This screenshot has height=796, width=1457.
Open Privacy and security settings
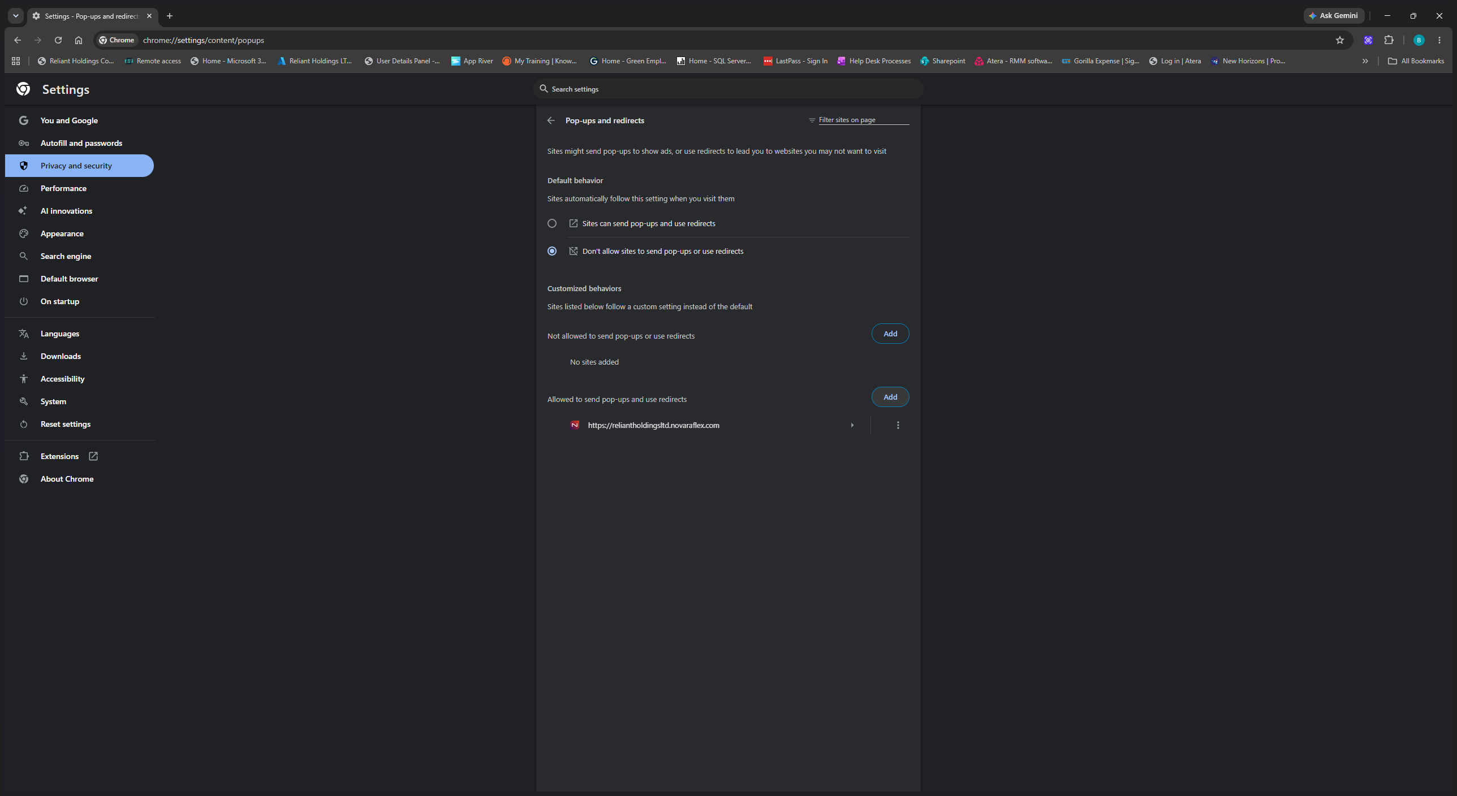79,166
